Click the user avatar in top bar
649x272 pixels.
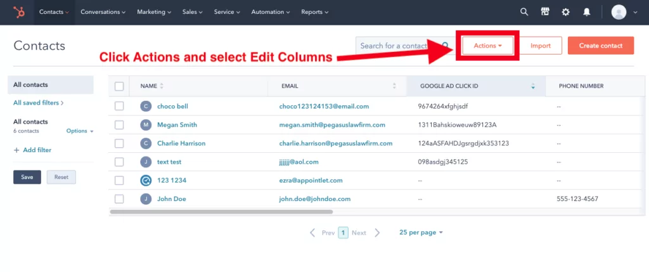pos(619,12)
